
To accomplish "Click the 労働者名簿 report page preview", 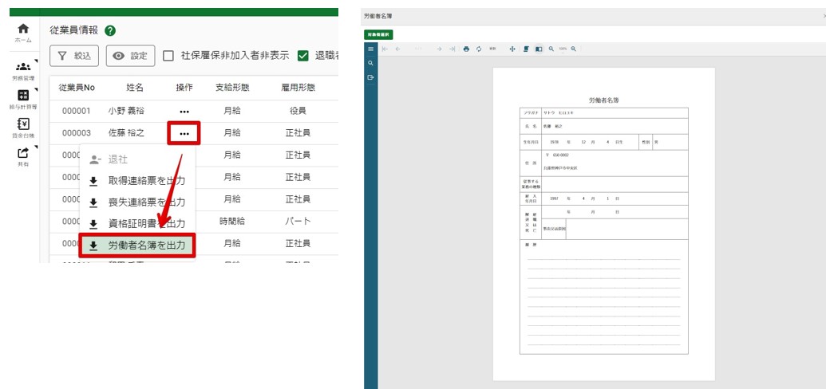I will click(x=603, y=224).
